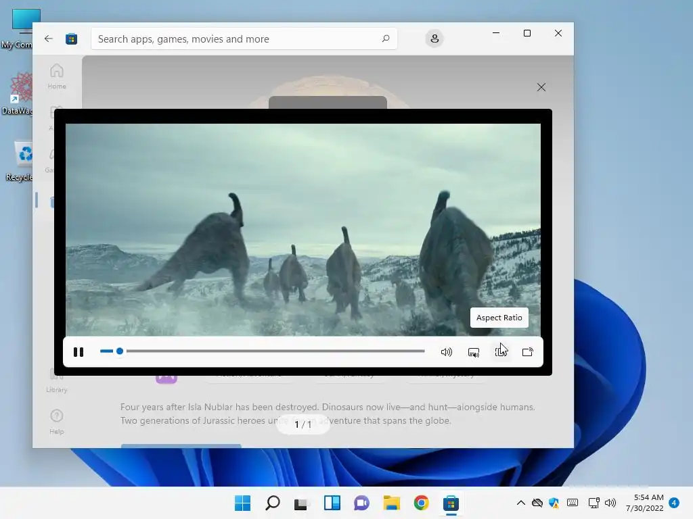The height and width of the screenshot is (519, 693).
Task: Click the 1 / 1 page indicator
Action: pos(303,424)
